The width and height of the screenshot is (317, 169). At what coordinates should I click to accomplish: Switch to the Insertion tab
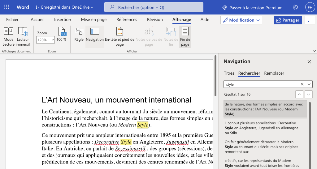(x=63, y=19)
